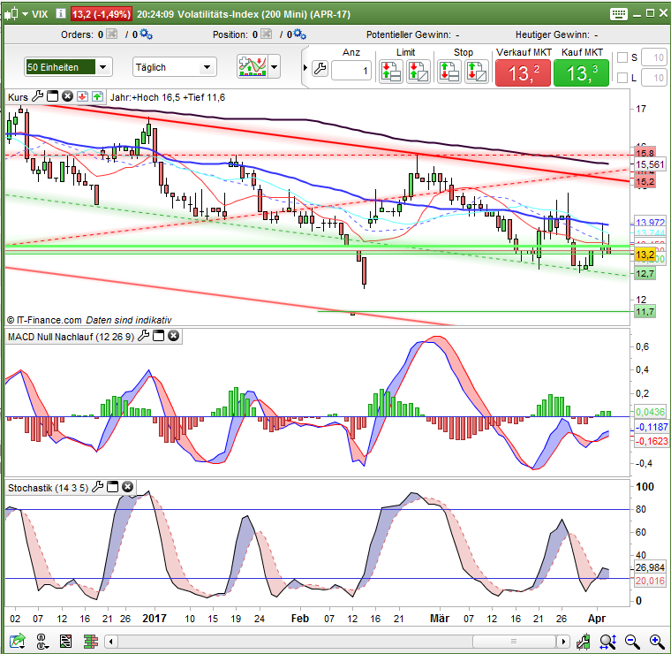Image resolution: width=671 pixels, height=654 pixels.
Task: Click the scrollbar right arrow
Action: click(x=563, y=642)
